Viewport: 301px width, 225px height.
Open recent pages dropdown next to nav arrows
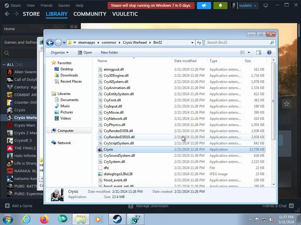click(64, 42)
